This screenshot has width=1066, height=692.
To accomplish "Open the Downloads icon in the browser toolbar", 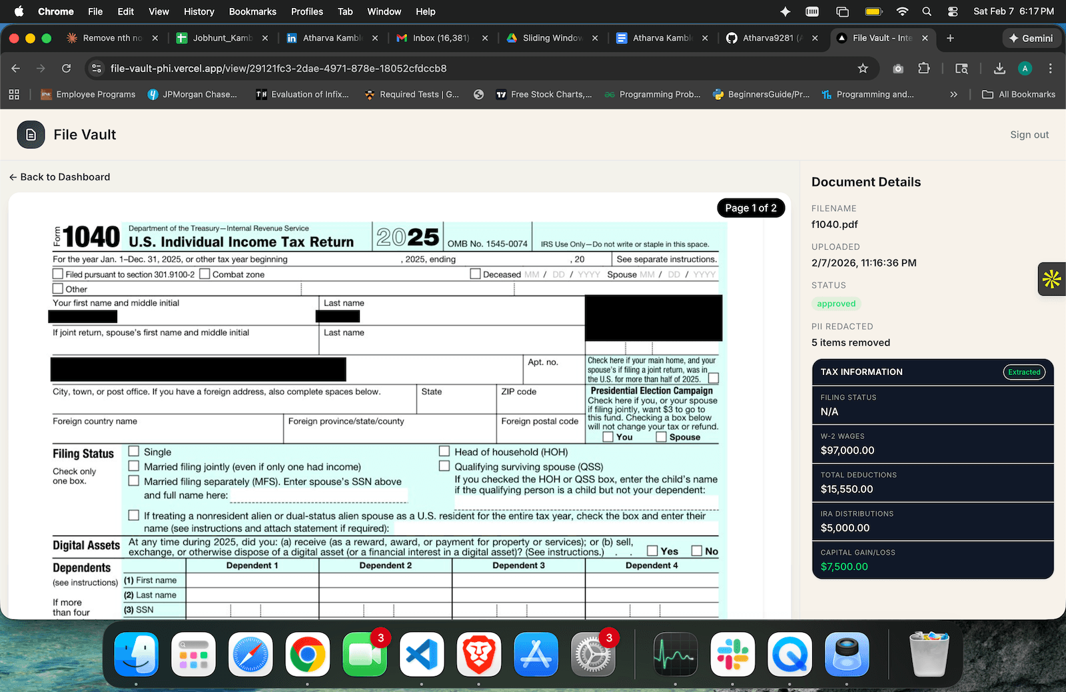I will pyautogui.click(x=999, y=68).
